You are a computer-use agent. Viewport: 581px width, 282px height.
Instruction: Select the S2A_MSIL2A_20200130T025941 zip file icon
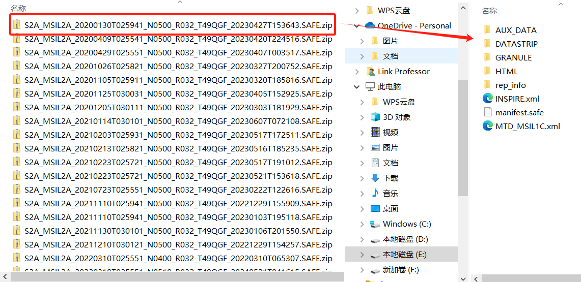coord(17,25)
